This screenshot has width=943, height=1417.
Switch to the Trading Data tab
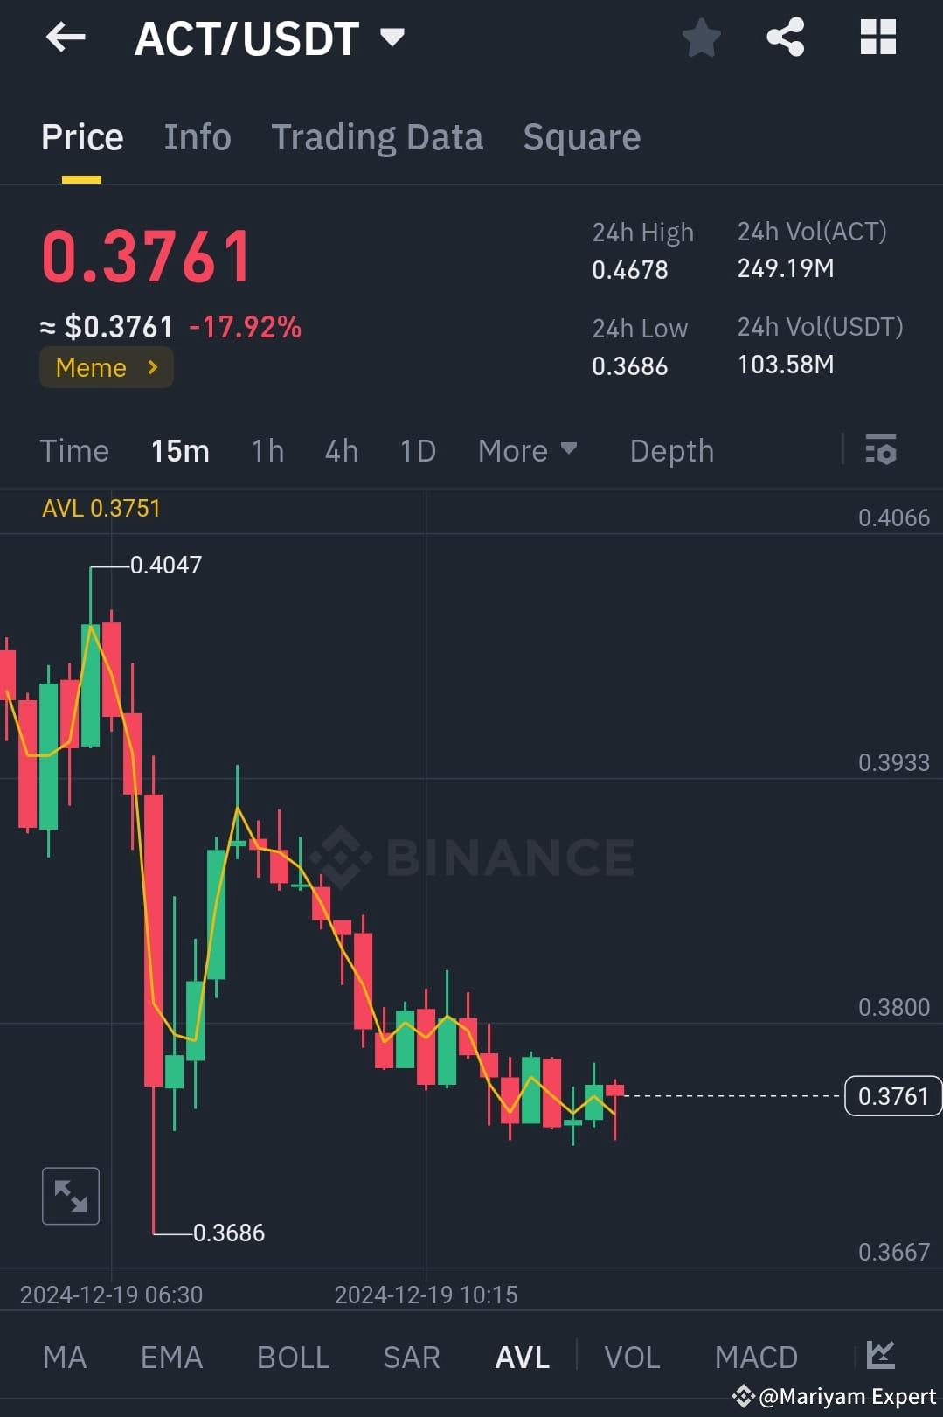(378, 136)
